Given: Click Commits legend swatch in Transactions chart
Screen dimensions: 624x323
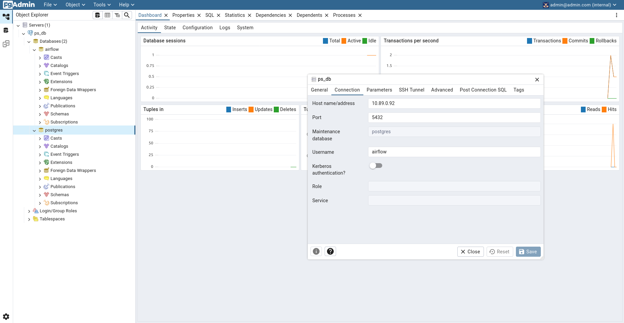Looking at the screenshot, I should tap(565, 41).
